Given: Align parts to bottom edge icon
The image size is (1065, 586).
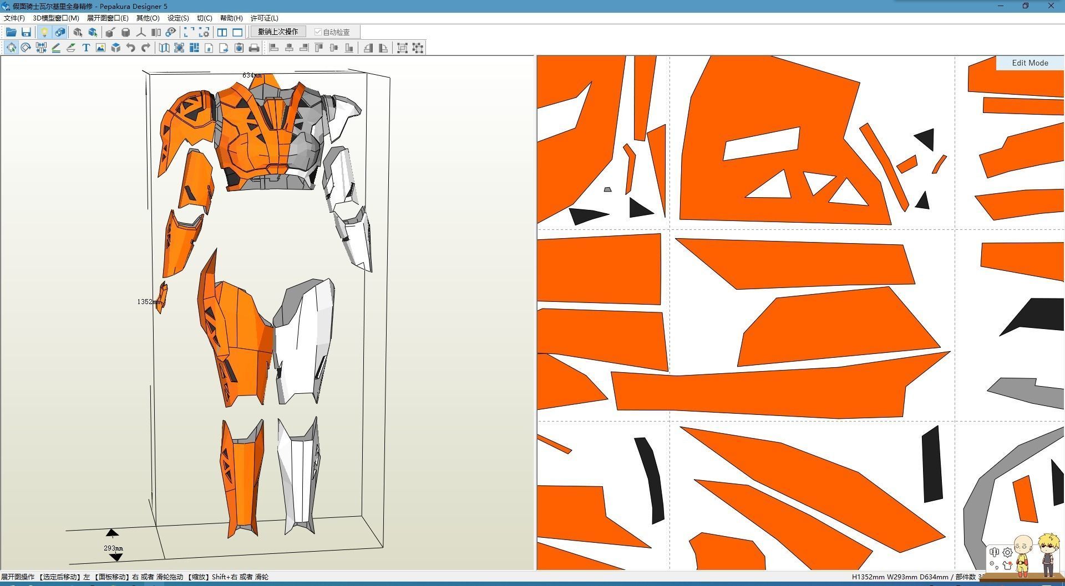Looking at the screenshot, I should [x=349, y=48].
